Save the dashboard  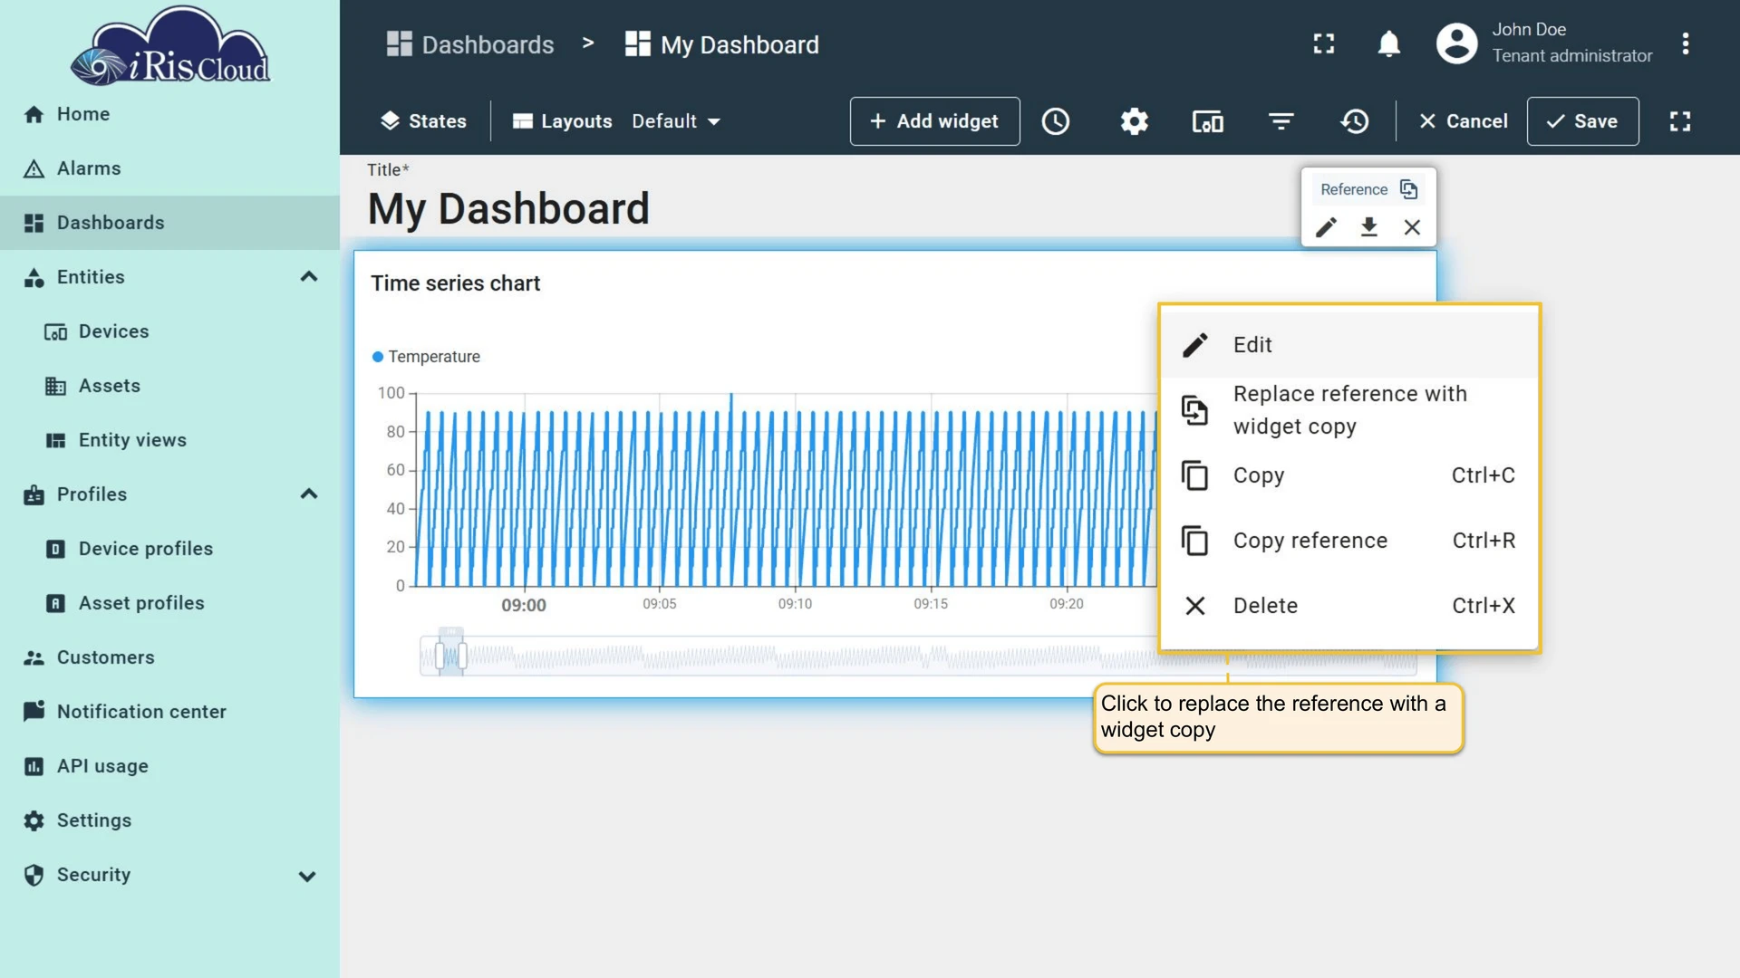(x=1582, y=121)
